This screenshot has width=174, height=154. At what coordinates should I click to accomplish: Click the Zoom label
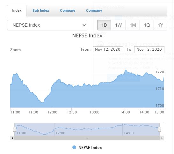[15, 50]
